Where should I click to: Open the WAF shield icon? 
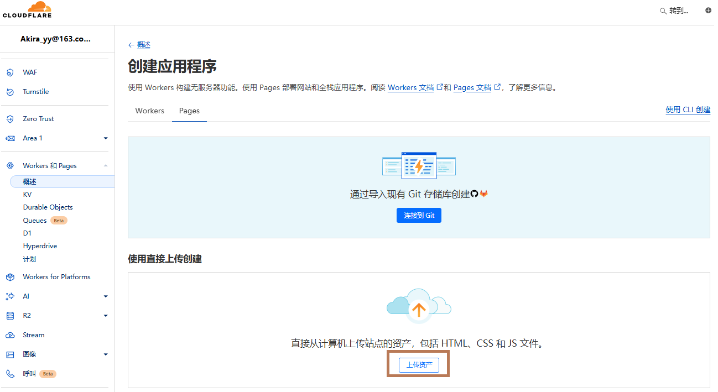click(x=10, y=72)
